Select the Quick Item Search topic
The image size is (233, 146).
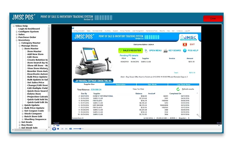pyautogui.click(x=38, y=91)
